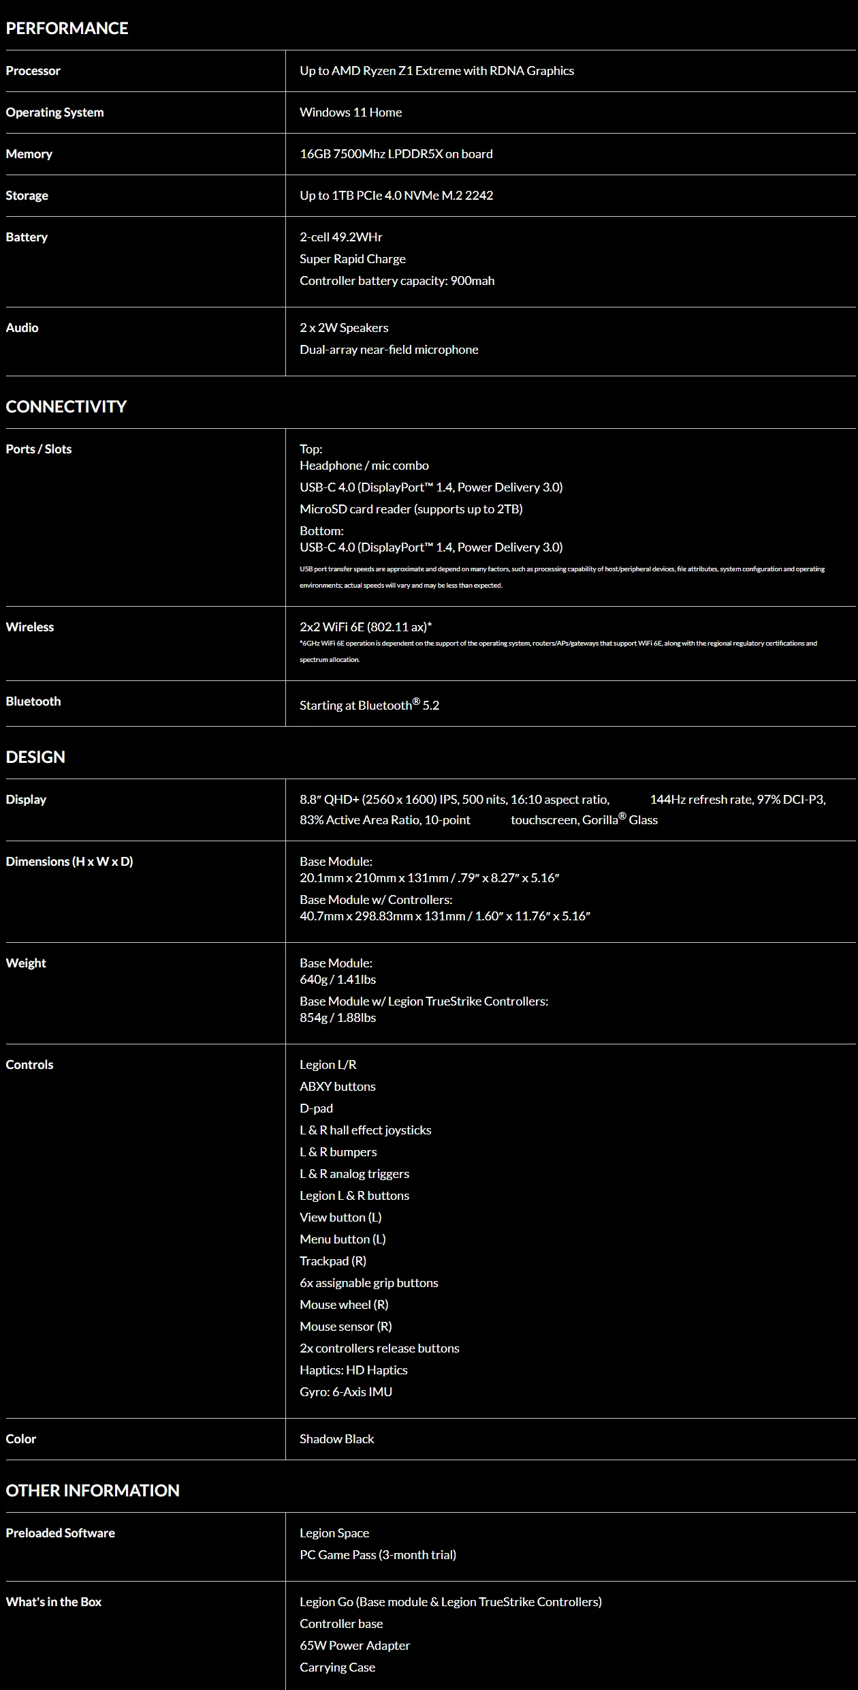Click the MicroSD card reader line
Screen dimensions: 858x1690
click(411, 509)
